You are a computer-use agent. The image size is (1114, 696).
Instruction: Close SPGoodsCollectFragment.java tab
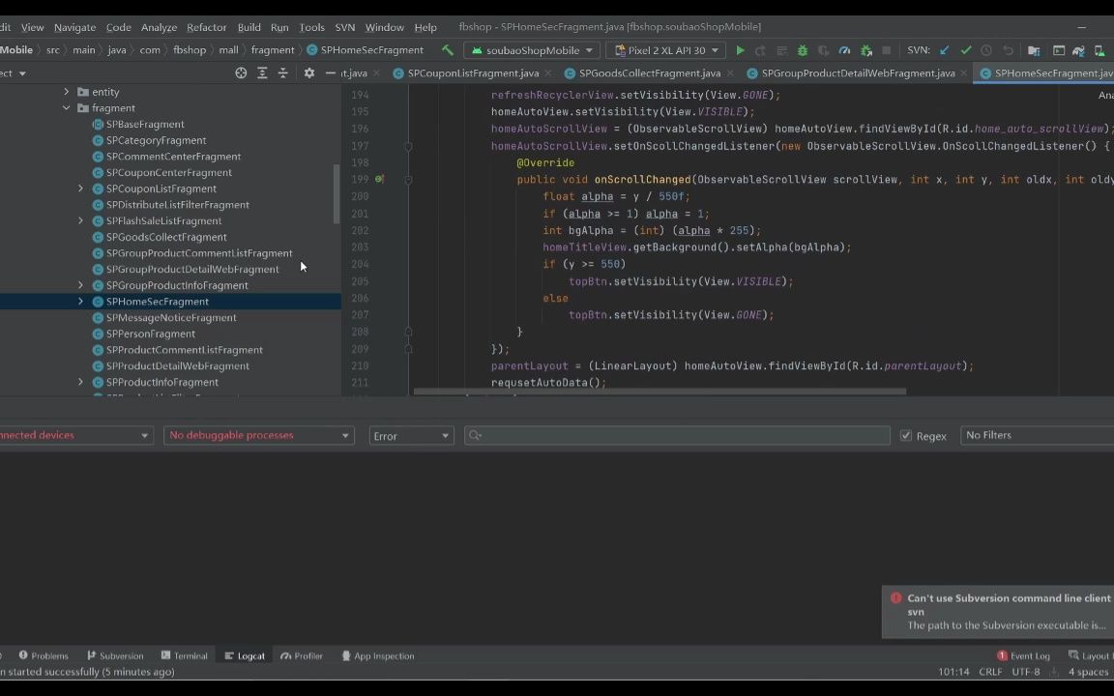(730, 73)
